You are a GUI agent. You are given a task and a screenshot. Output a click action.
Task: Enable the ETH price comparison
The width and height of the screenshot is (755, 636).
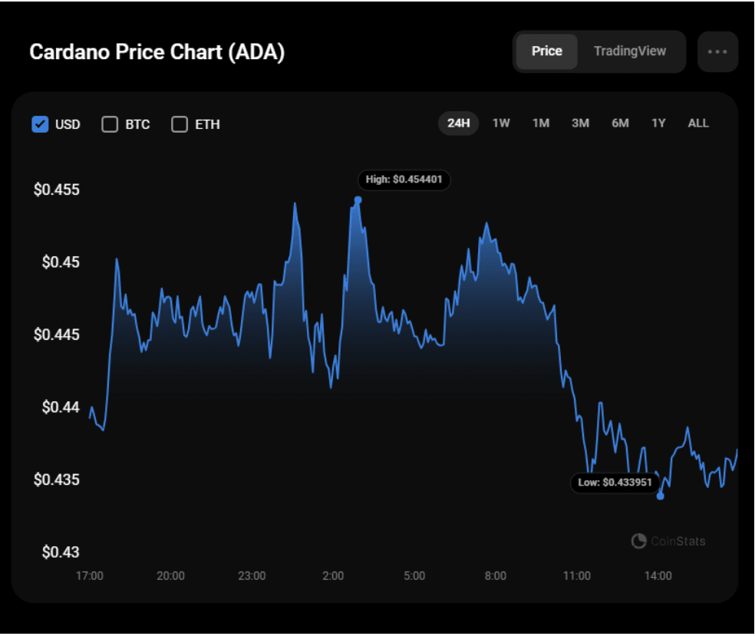(x=179, y=124)
